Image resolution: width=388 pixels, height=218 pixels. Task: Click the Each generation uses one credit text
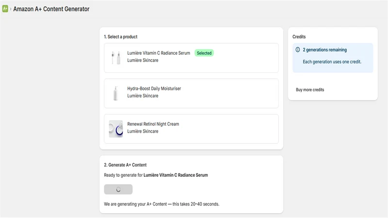tap(332, 62)
